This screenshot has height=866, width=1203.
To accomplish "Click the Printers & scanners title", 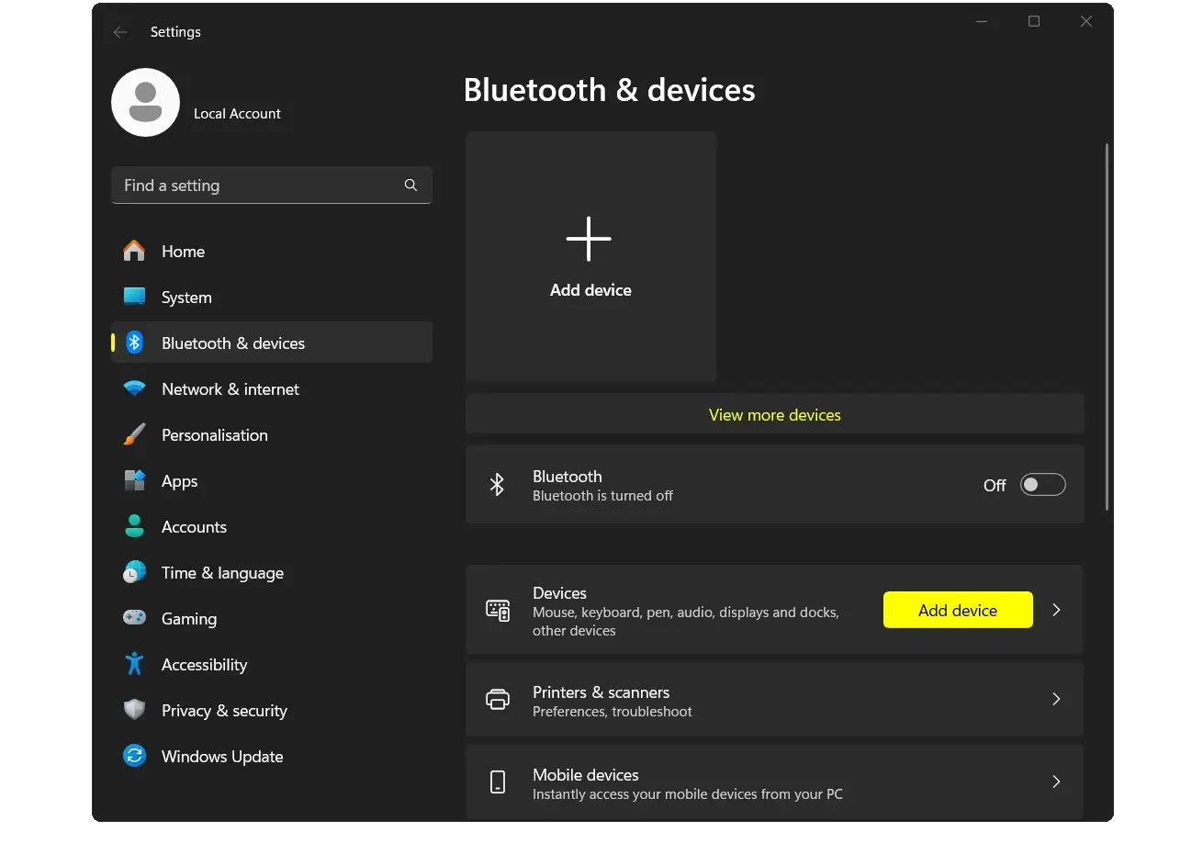I will [x=601, y=692].
